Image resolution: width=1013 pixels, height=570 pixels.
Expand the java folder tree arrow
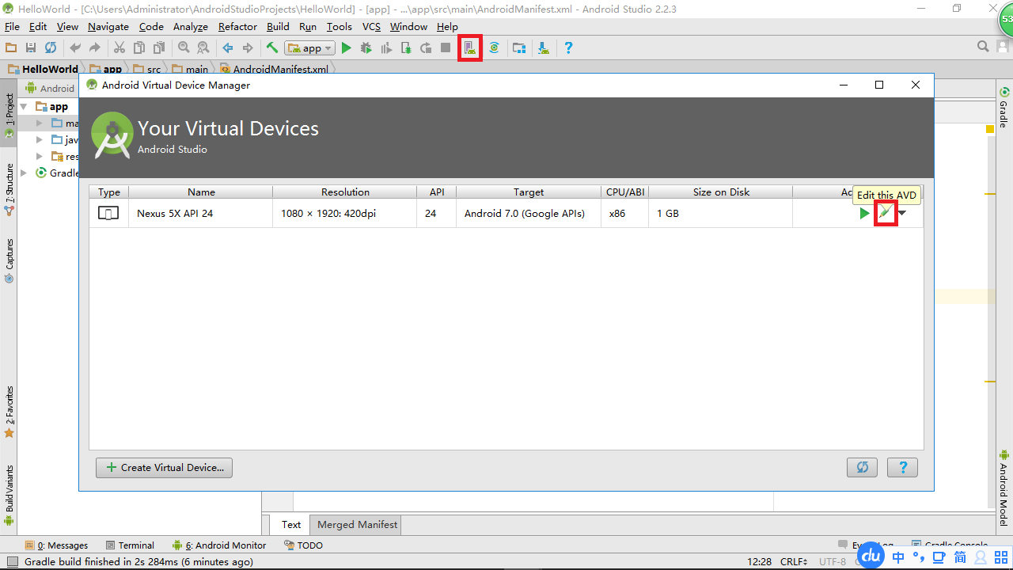point(40,139)
